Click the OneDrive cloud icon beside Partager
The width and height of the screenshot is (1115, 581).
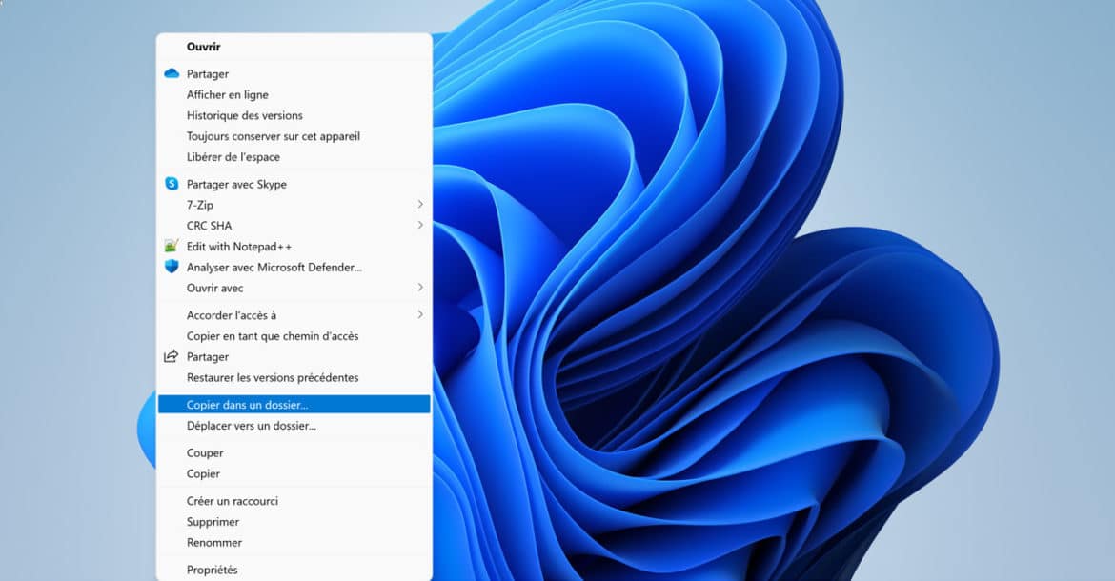pyautogui.click(x=172, y=73)
